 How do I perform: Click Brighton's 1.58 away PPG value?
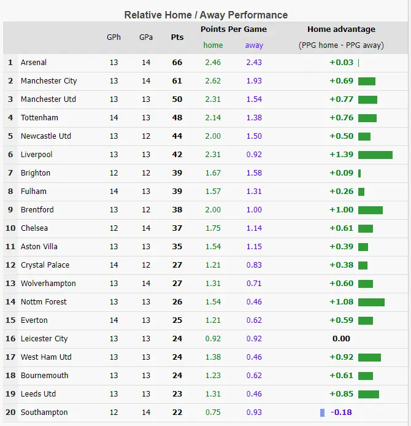254,173
